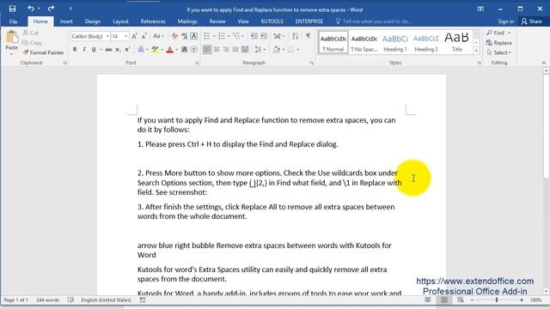Apply Text Highlight Color

pos(155,50)
